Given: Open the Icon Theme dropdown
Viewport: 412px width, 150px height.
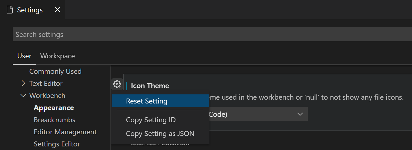Looking at the screenshot, I should pyautogui.click(x=258, y=114).
